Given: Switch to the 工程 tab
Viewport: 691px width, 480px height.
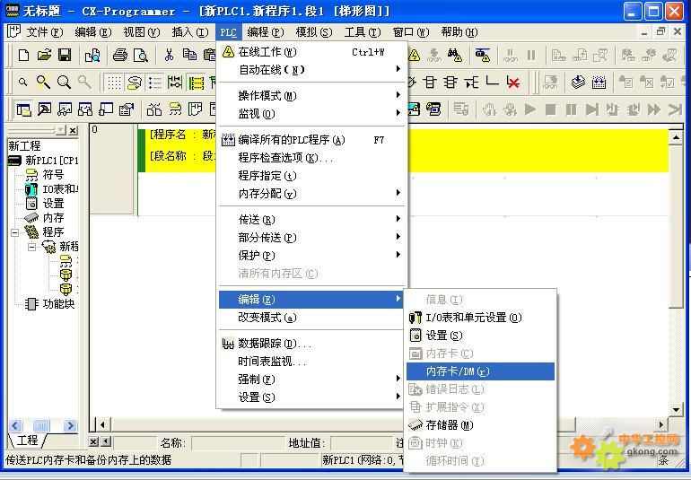Looking at the screenshot, I should 27,441.
